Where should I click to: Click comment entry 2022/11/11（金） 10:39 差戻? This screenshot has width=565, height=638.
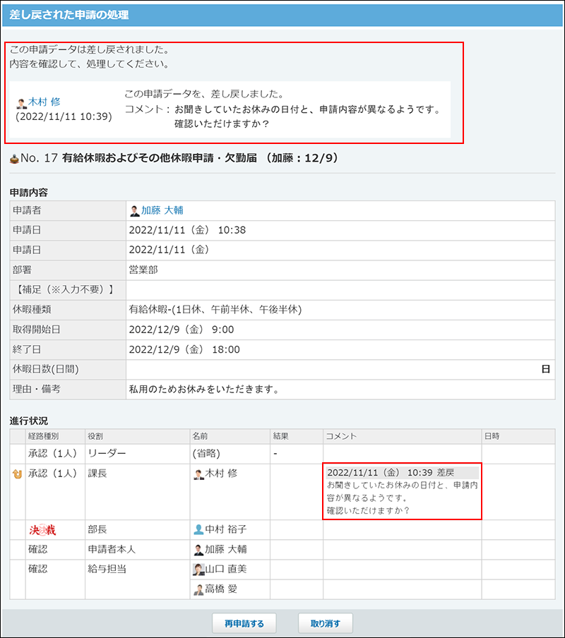click(391, 473)
